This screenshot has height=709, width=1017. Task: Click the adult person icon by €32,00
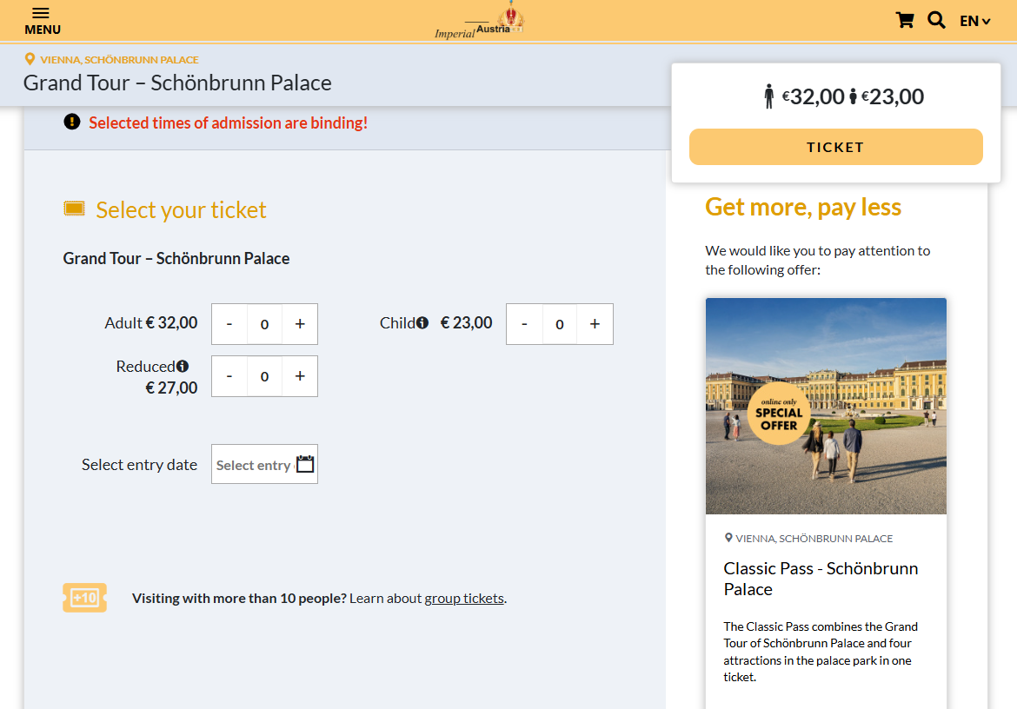[768, 96]
